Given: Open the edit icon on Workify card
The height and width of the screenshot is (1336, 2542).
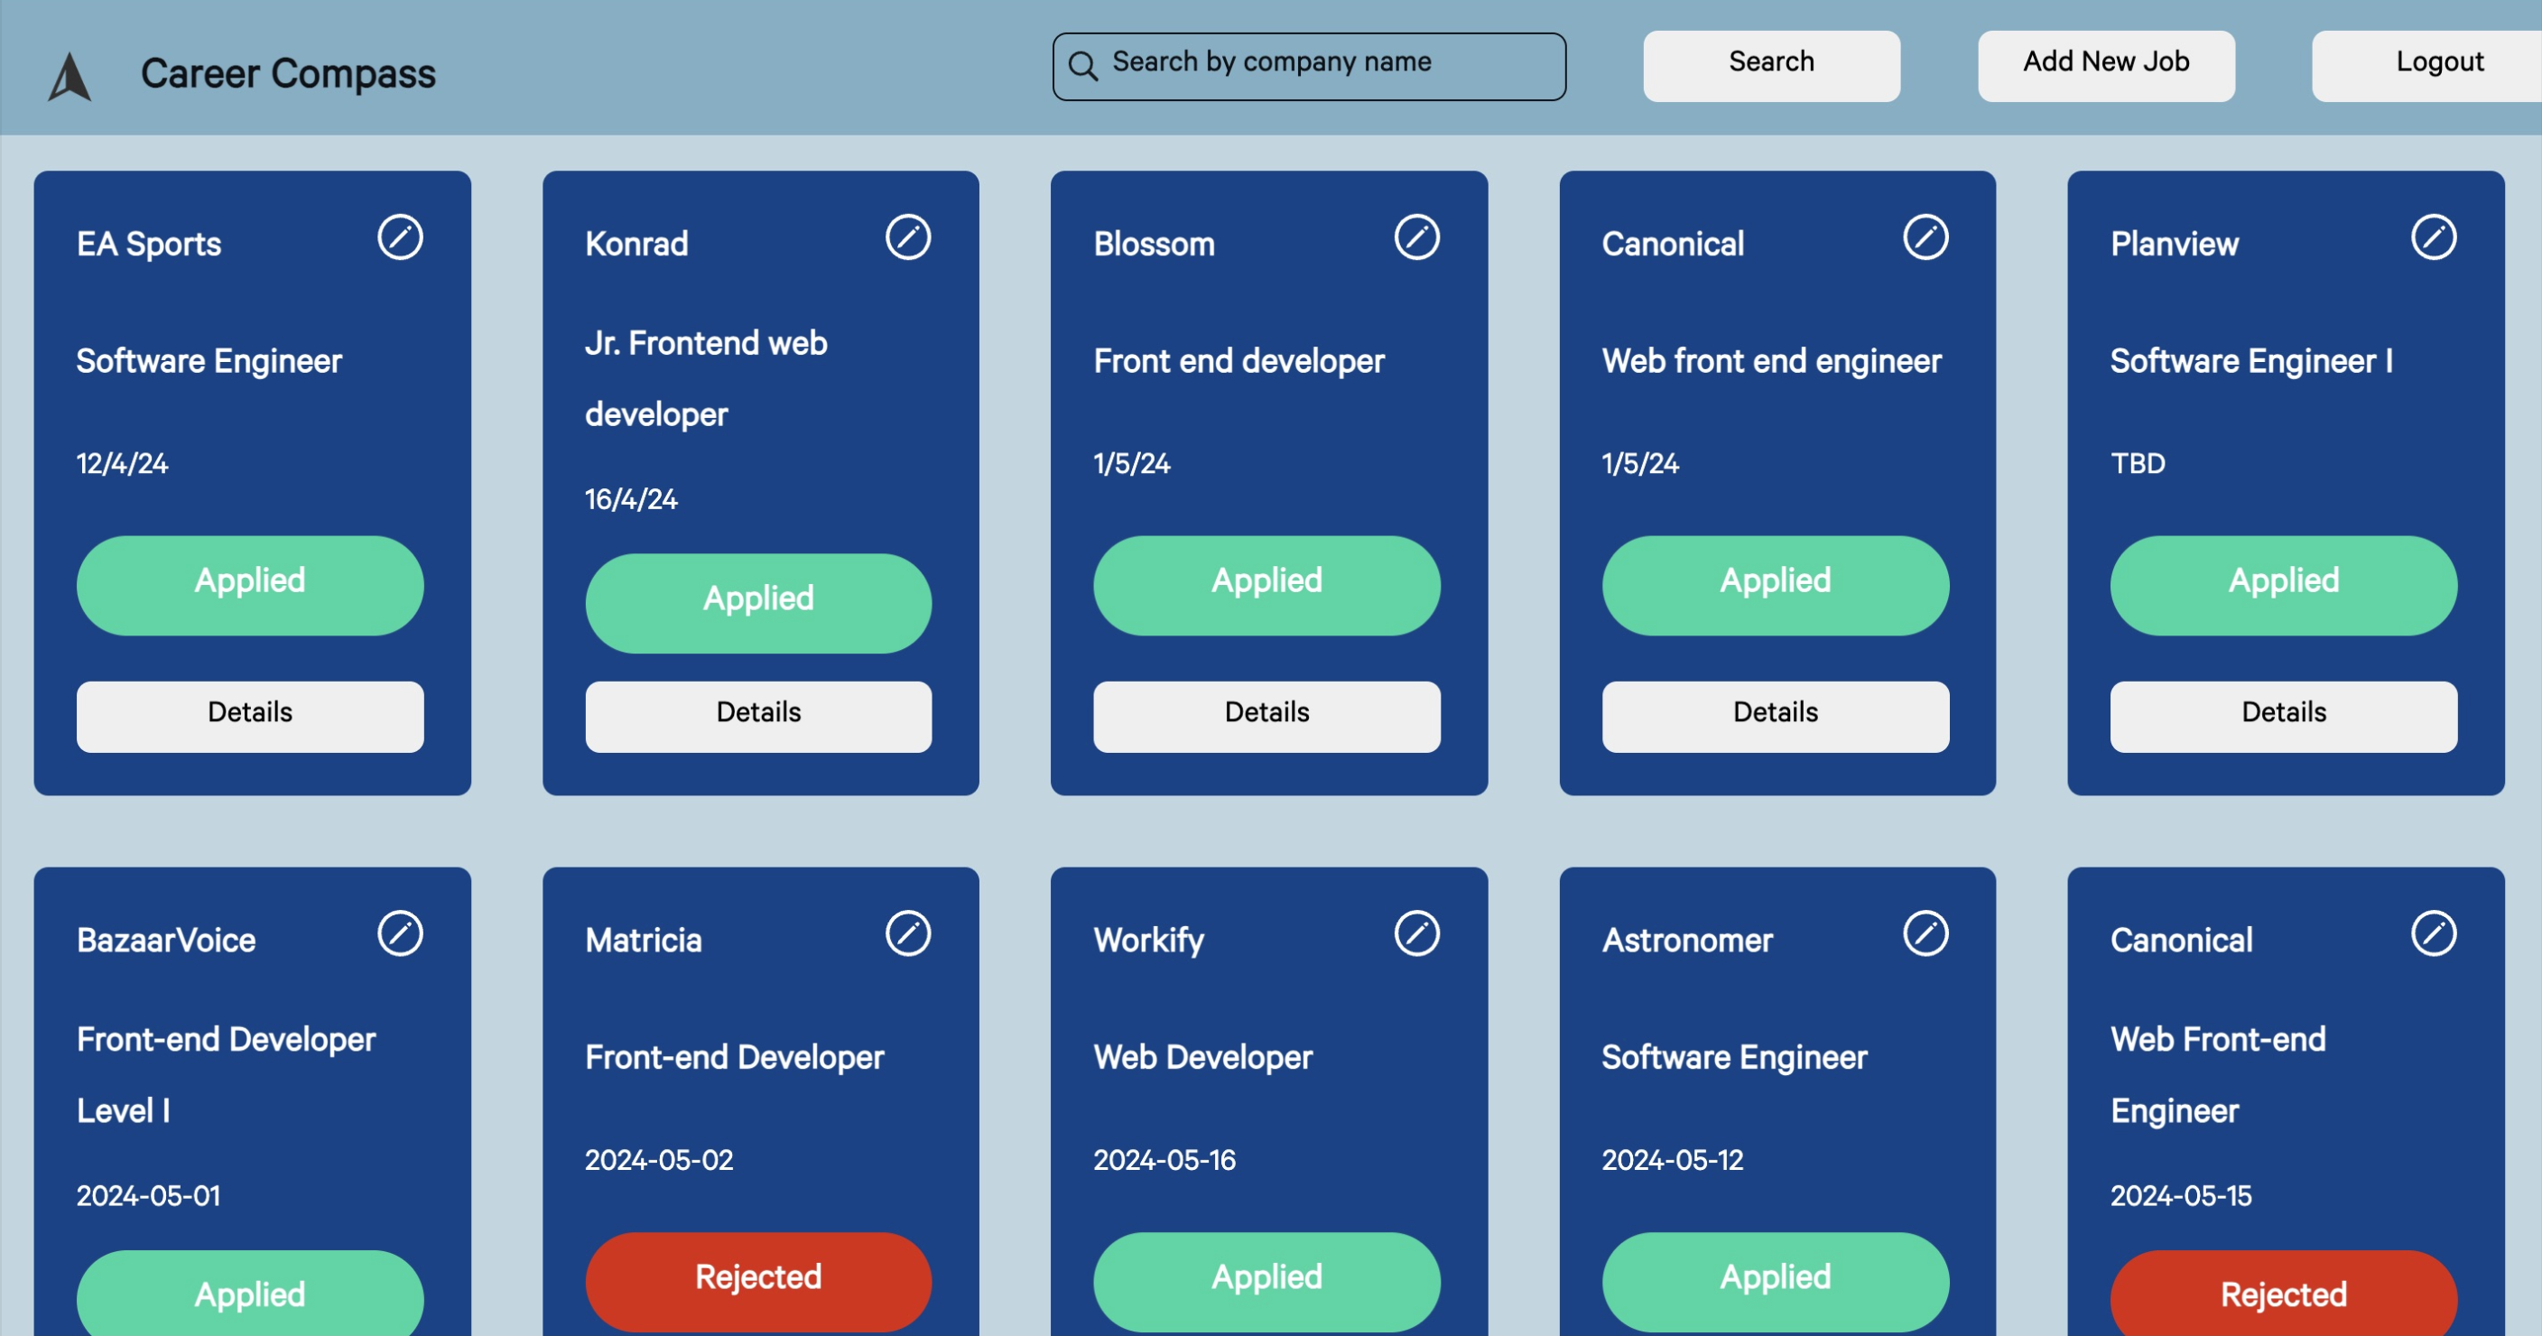Looking at the screenshot, I should click(x=1417, y=933).
